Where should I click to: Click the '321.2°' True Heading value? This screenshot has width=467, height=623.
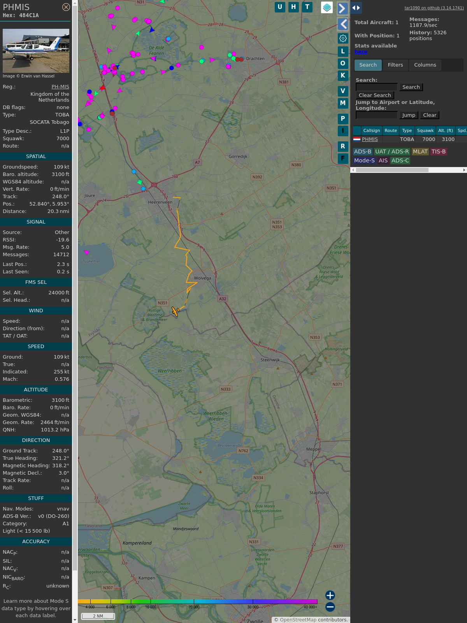(x=61, y=458)
